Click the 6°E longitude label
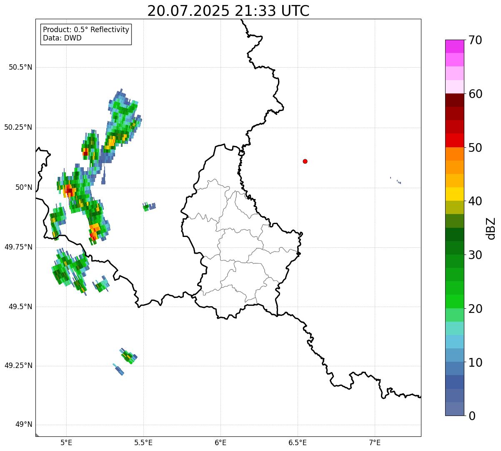501x451 pixels. click(x=220, y=442)
